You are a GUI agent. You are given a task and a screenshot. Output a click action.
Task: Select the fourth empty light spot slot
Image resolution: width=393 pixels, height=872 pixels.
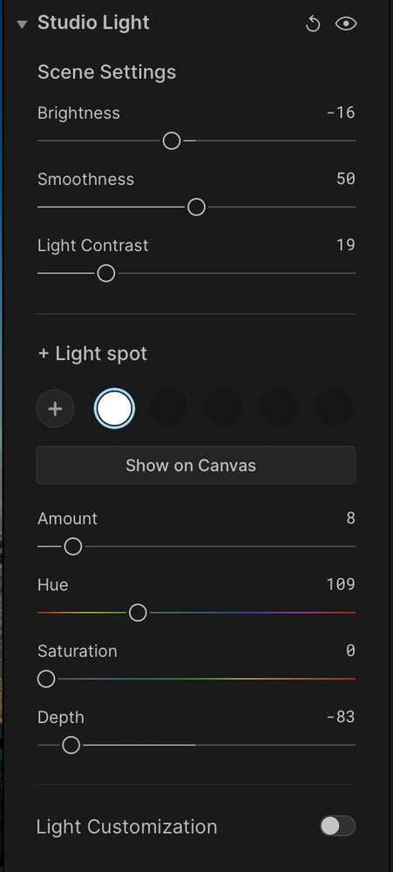[x=279, y=407]
